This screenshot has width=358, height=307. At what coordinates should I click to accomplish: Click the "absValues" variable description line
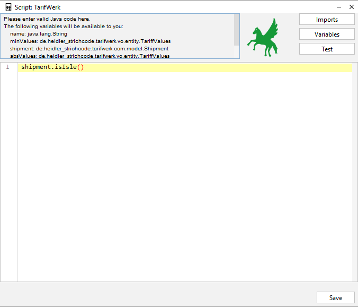[89, 56]
